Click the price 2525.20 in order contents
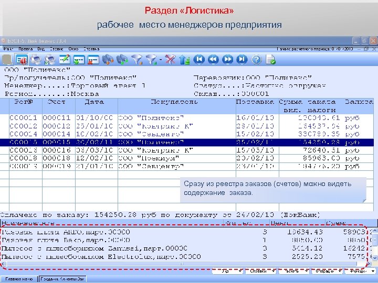The height and width of the screenshot is (283, 378). 307,256
